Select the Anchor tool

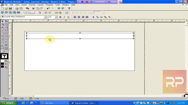coord(2,48)
